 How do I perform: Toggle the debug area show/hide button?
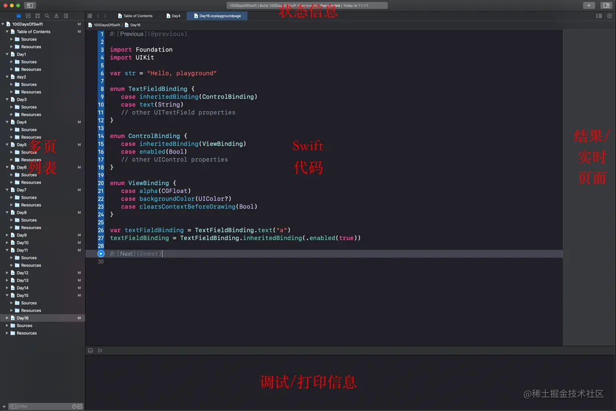coord(91,350)
